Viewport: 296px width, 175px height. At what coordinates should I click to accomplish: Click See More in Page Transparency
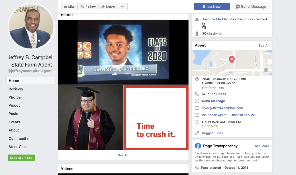pos(262,146)
